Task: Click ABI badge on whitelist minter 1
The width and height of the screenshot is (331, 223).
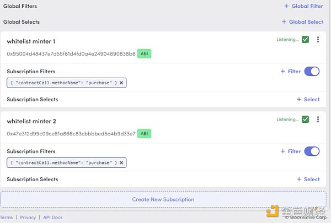Action: click(x=144, y=53)
